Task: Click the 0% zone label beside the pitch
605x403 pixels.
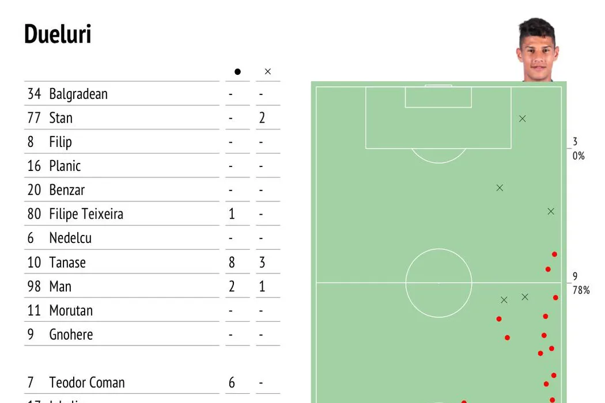Action: pyautogui.click(x=578, y=156)
